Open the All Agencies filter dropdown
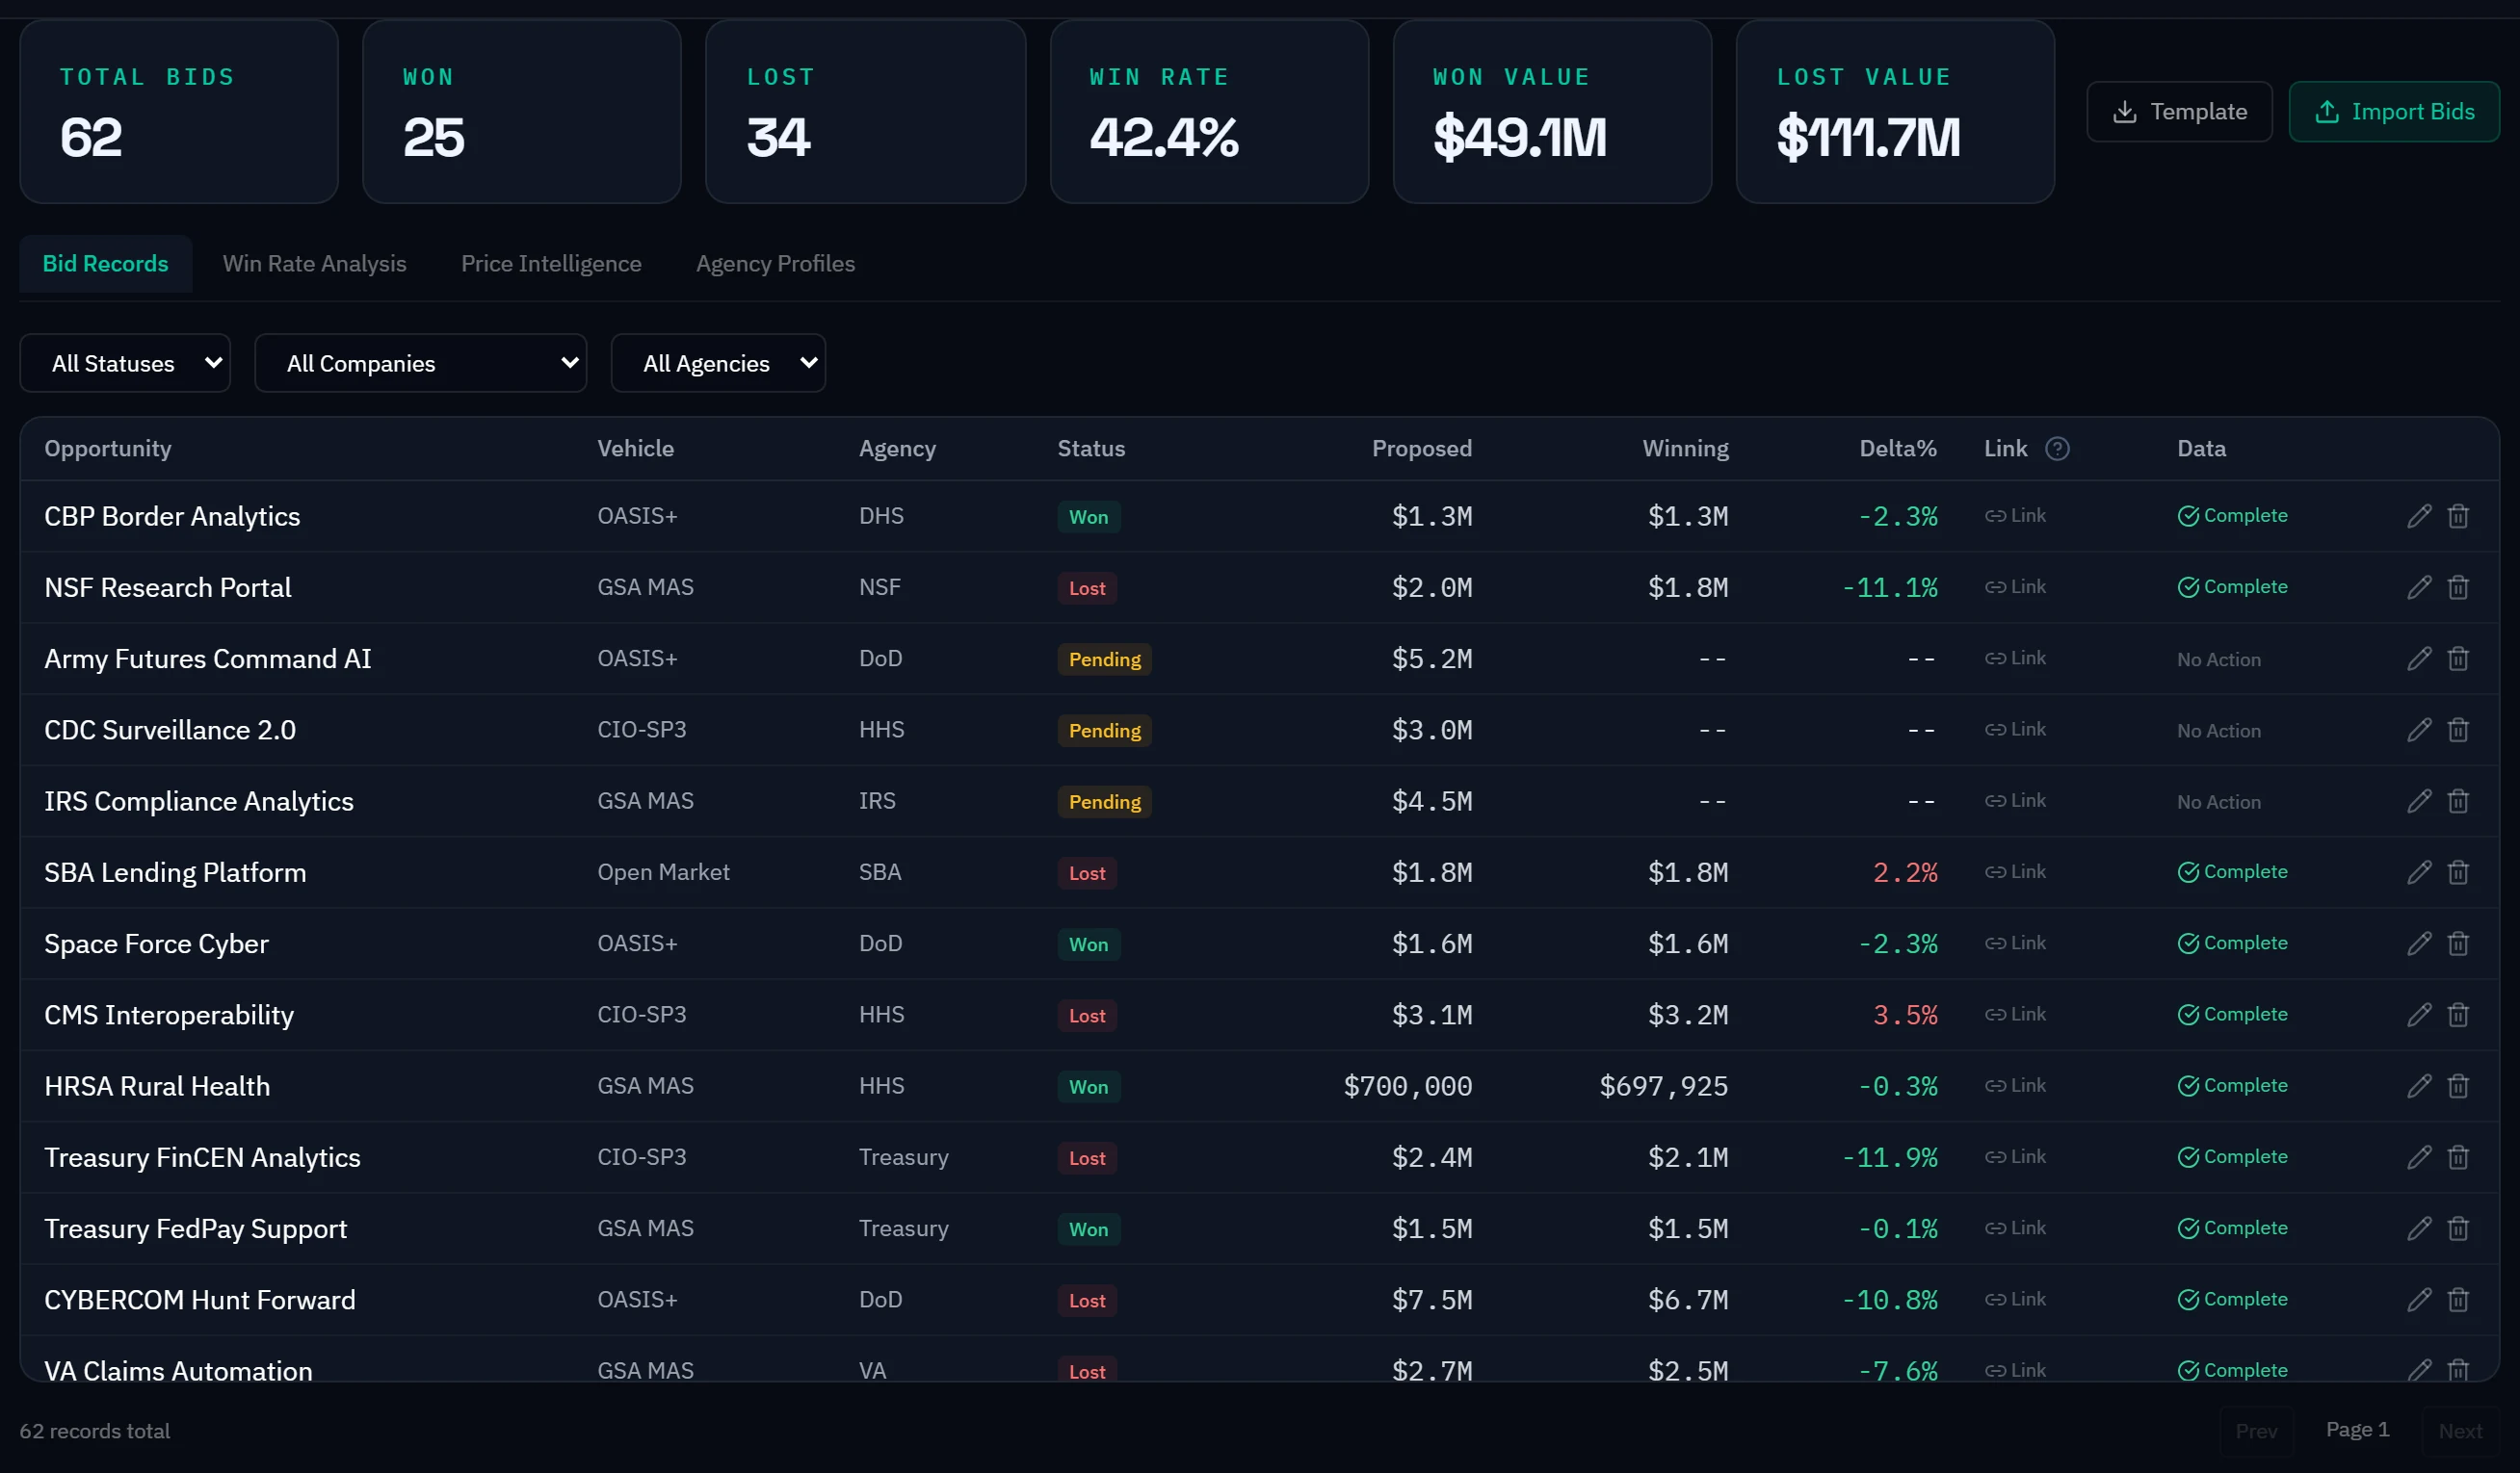This screenshot has width=2520, height=1473. coord(718,363)
